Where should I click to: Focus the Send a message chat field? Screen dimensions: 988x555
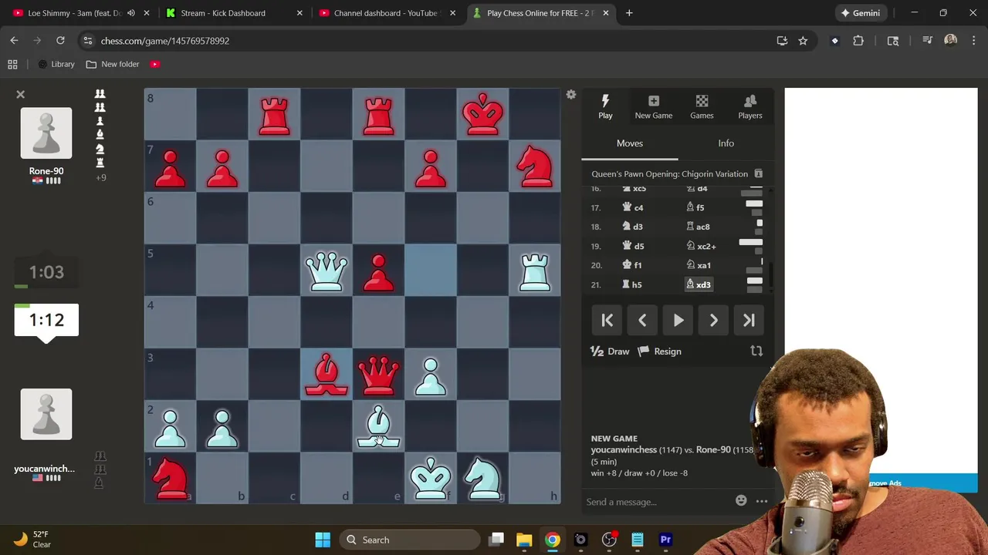(656, 502)
